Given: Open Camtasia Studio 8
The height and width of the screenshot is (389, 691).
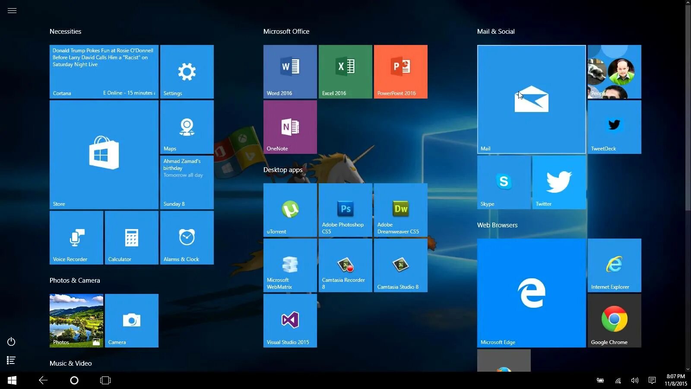Looking at the screenshot, I should click(x=401, y=265).
